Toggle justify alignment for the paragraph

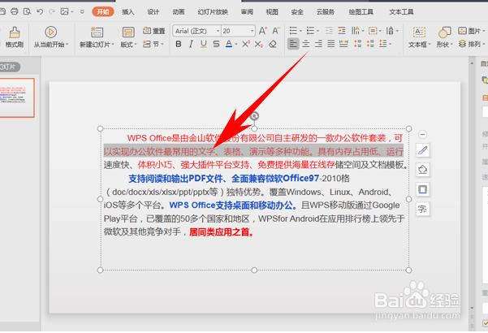[330, 44]
